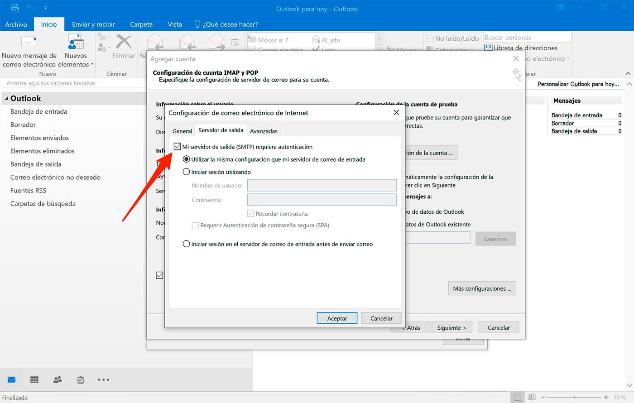
Task: Enable Requerir Autenticación de contraseña segura (SPA)
Action: point(196,225)
